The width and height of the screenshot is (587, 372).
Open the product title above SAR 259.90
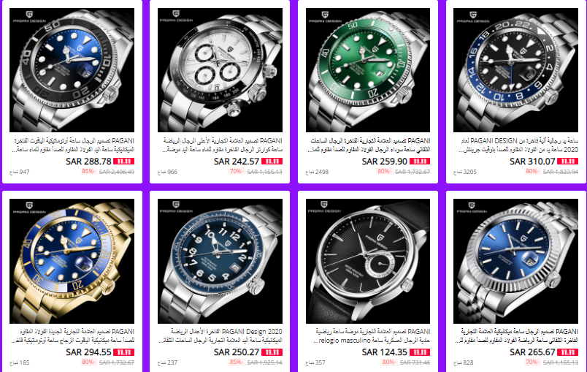[369, 145]
